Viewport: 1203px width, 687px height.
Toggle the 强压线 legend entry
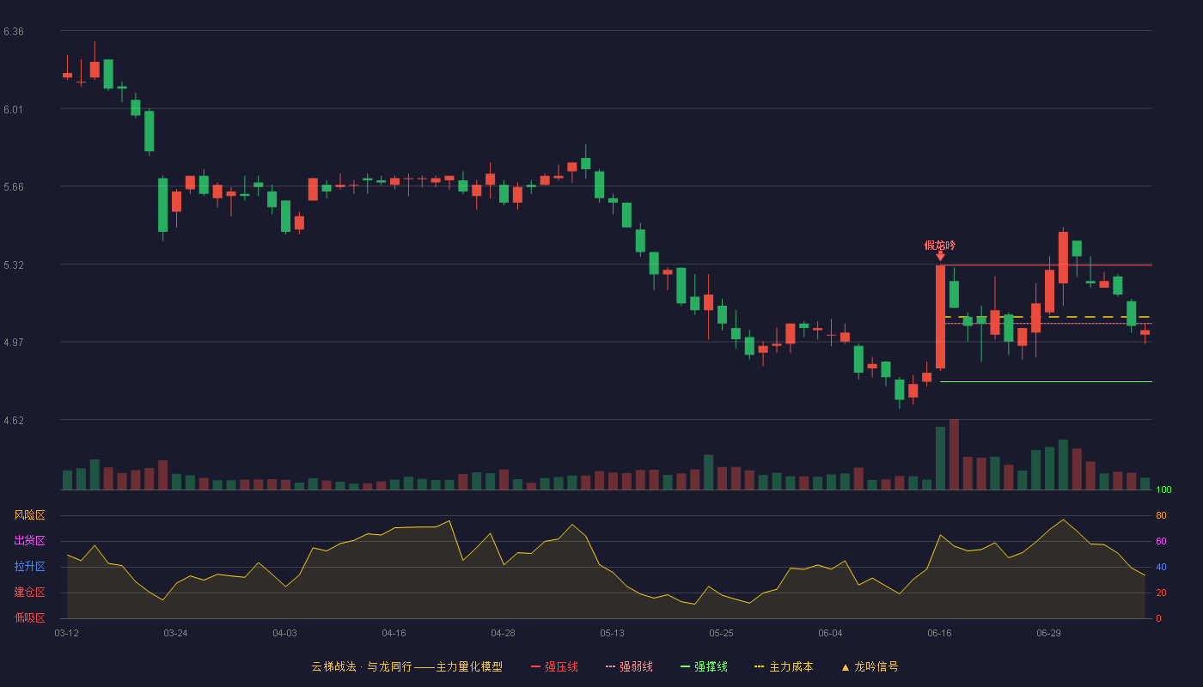click(x=554, y=666)
